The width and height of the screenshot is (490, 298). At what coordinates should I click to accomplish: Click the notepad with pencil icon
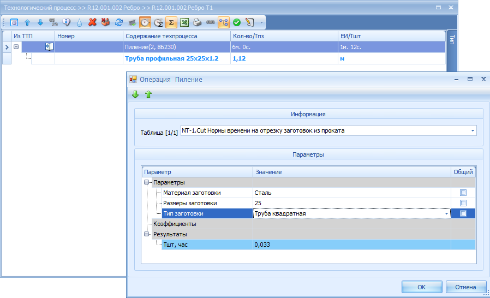coord(250,22)
